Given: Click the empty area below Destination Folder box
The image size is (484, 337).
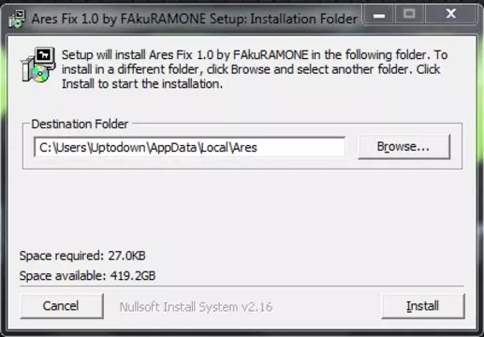Looking at the screenshot, I should [x=242, y=209].
